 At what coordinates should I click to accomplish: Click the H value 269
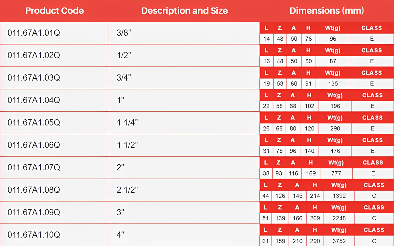pos(315,218)
